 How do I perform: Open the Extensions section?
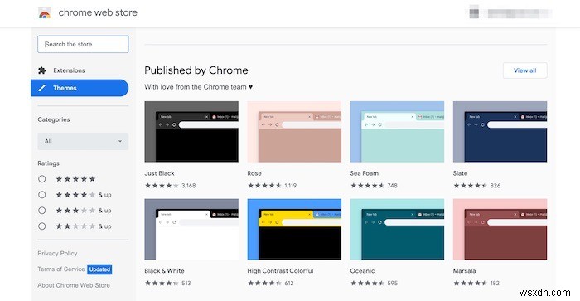click(x=69, y=70)
